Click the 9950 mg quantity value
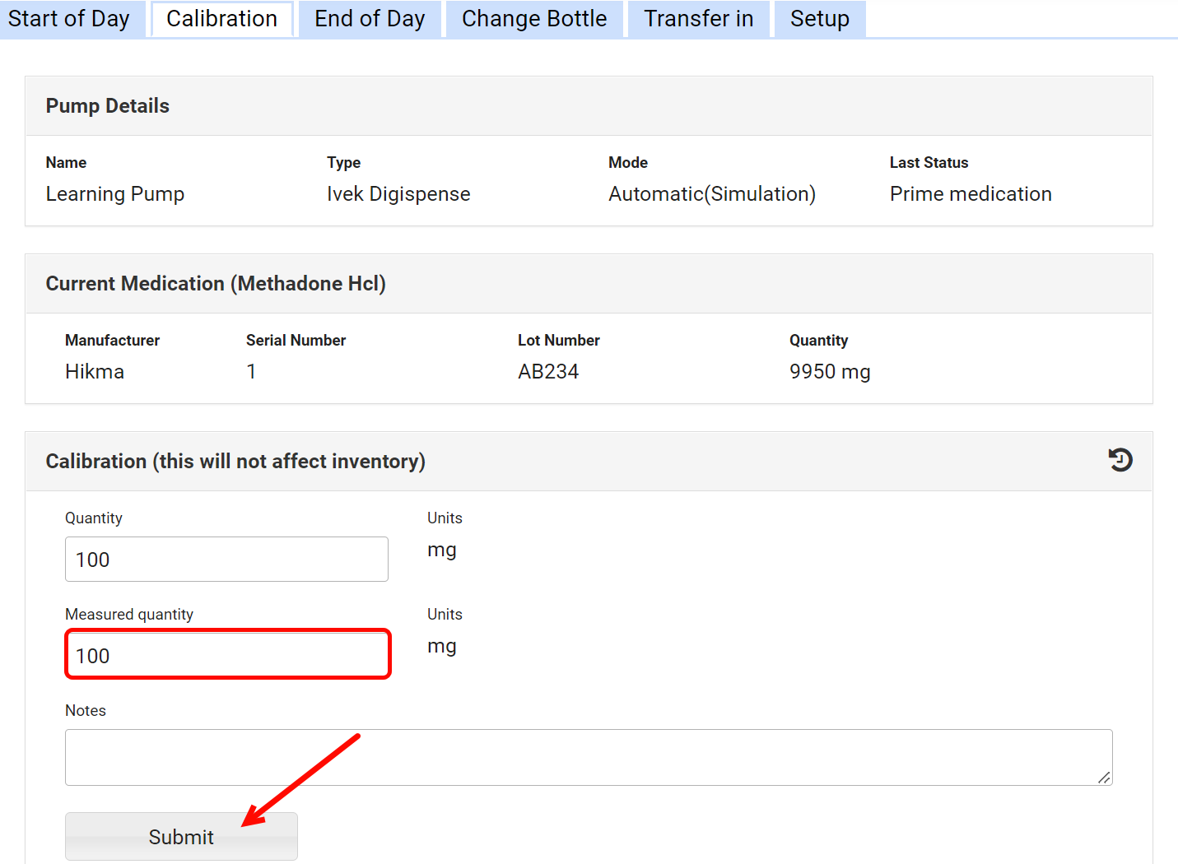Image resolution: width=1178 pixels, height=864 pixels. tap(830, 372)
